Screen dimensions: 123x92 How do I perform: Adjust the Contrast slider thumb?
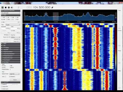119,45
